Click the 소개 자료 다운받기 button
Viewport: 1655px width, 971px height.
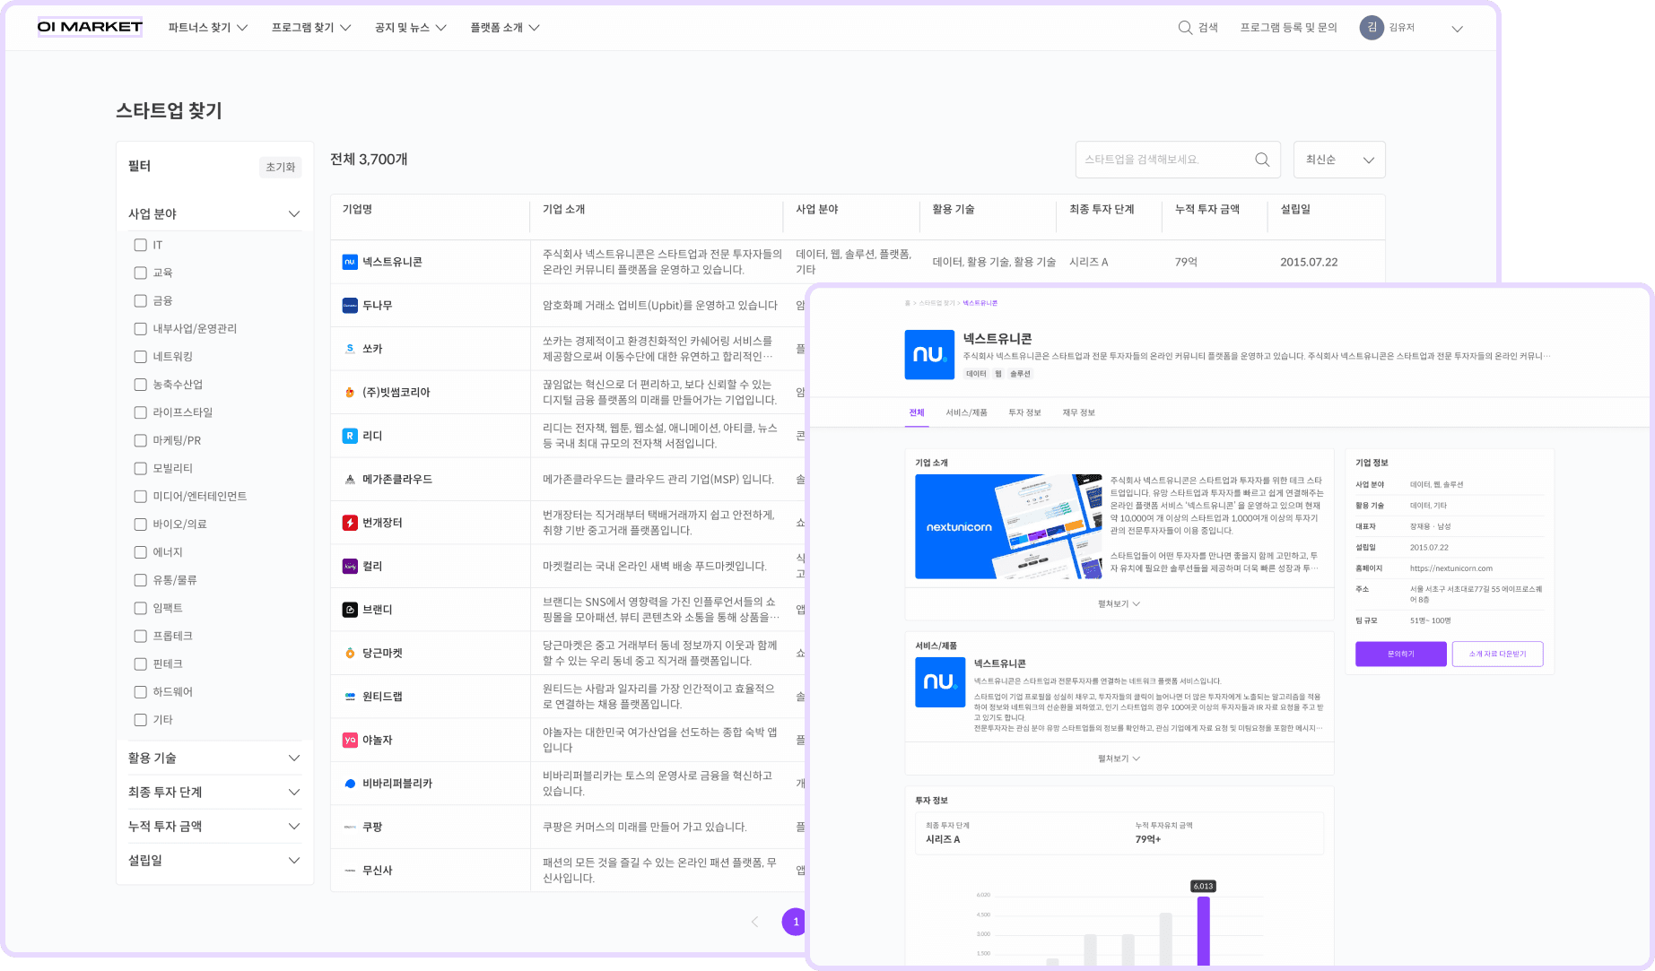pos(1497,654)
